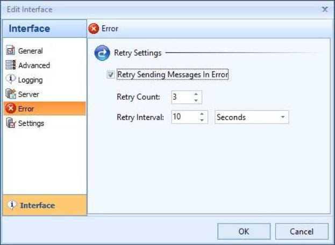Increase Retry Interval with up arrow
This screenshot has width=335, height=245.
click(202, 114)
